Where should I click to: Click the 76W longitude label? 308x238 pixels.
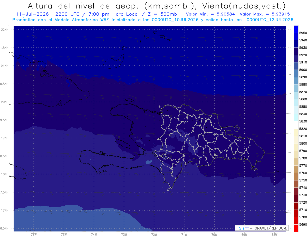[x=34, y=235]
